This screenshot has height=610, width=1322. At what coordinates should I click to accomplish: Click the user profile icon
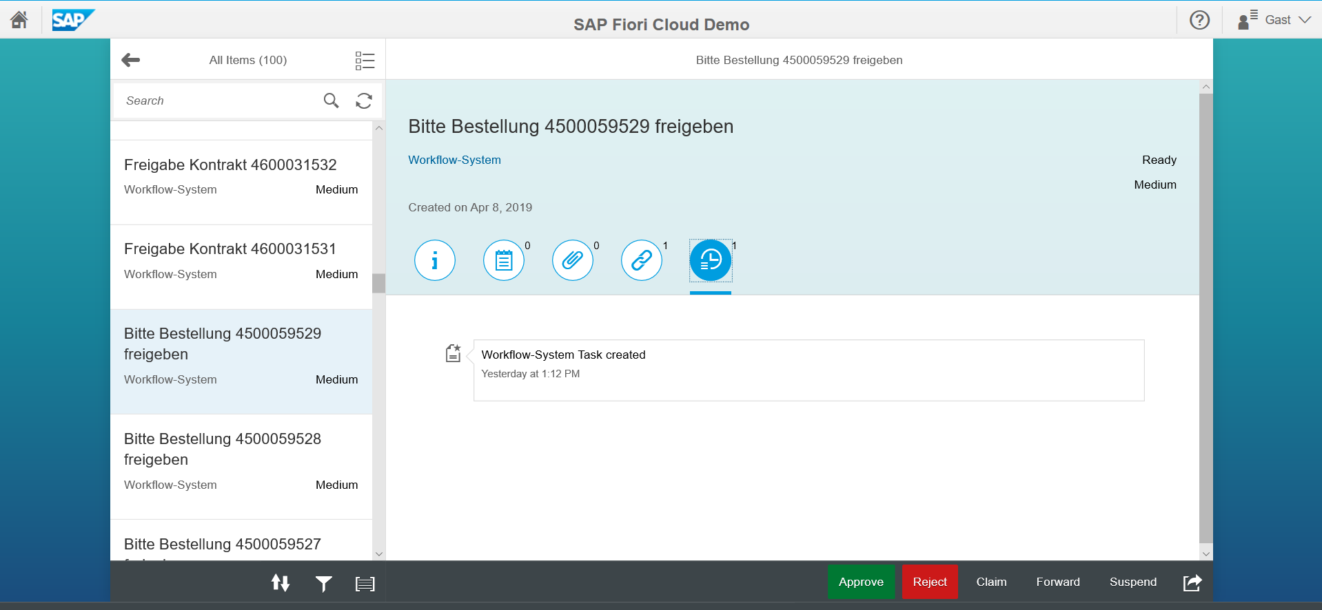tap(1248, 20)
